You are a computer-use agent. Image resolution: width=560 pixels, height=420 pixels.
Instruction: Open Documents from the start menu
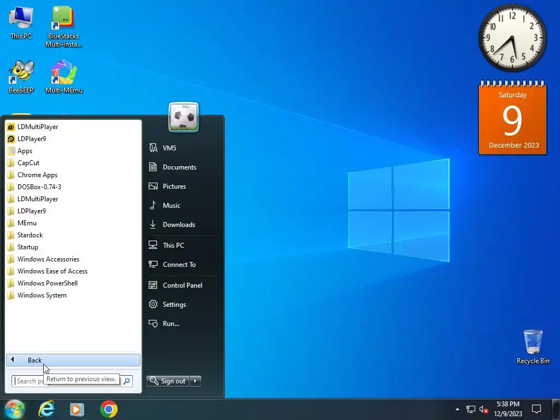tap(182, 167)
